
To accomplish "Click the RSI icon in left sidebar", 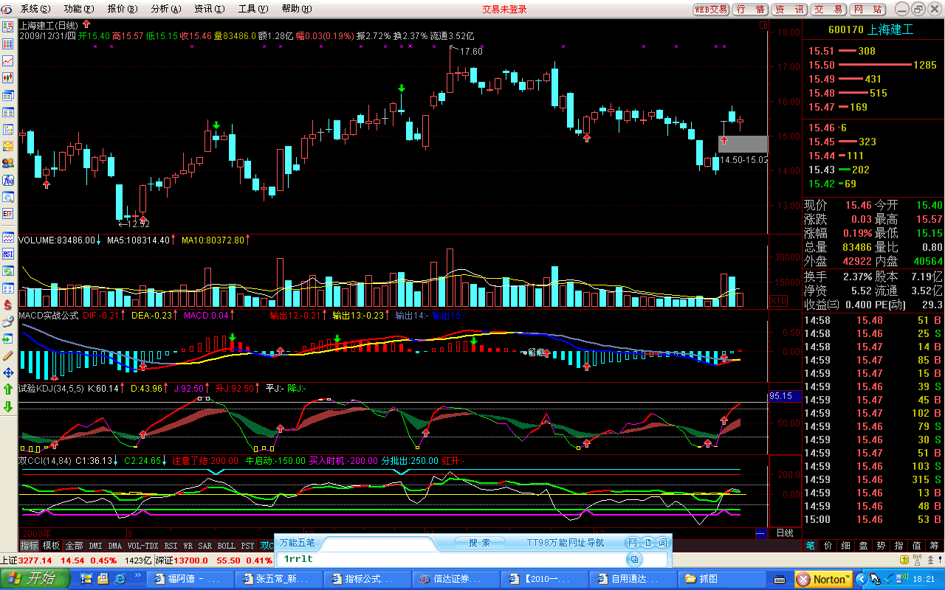I will (x=8, y=254).
